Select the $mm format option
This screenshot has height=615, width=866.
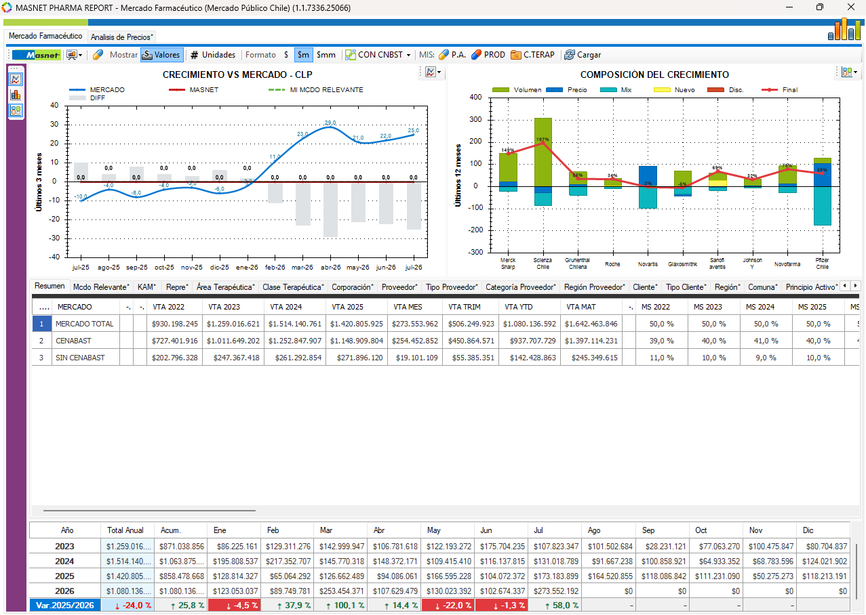click(326, 55)
